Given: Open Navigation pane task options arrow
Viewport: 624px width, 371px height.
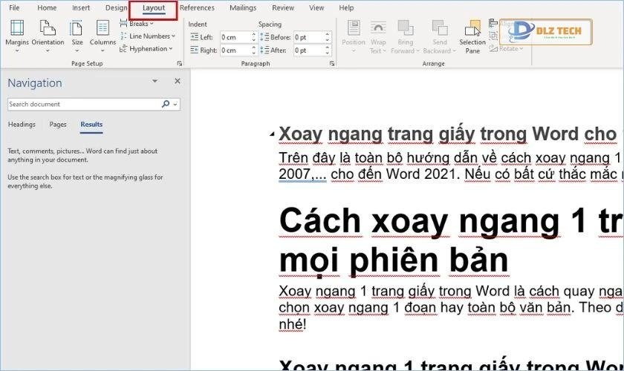Looking at the screenshot, I should pos(155,82).
